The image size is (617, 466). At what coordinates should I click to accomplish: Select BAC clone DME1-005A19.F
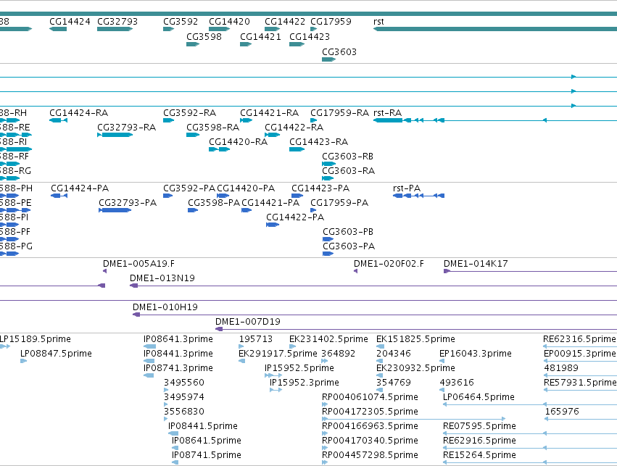coord(139,264)
